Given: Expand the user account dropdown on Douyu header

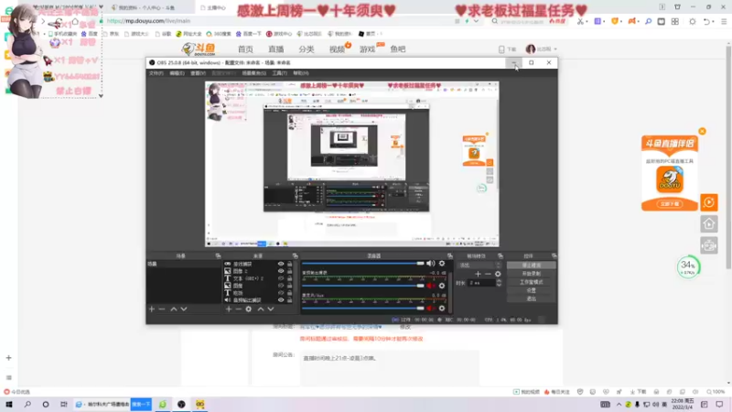Looking at the screenshot, I should click(x=555, y=49).
